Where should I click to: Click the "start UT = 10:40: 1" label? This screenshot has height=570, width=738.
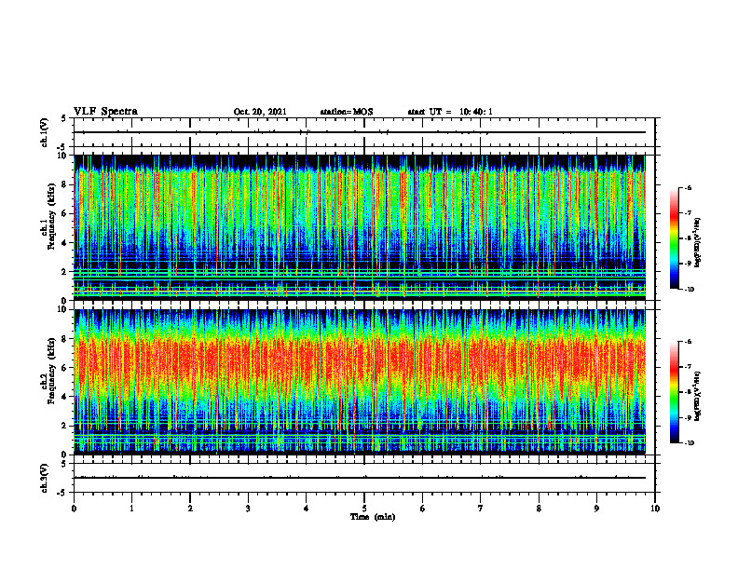tap(450, 112)
